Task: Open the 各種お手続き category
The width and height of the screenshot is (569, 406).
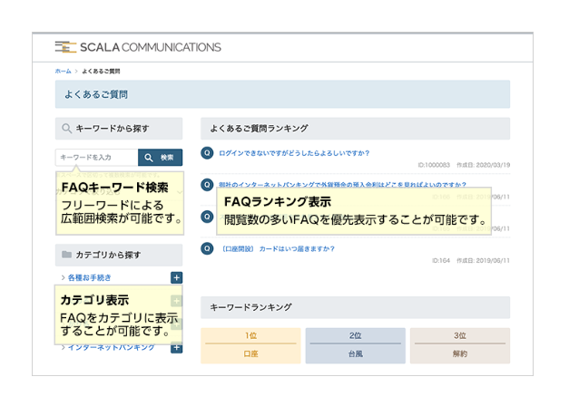Action: coord(89,278)
